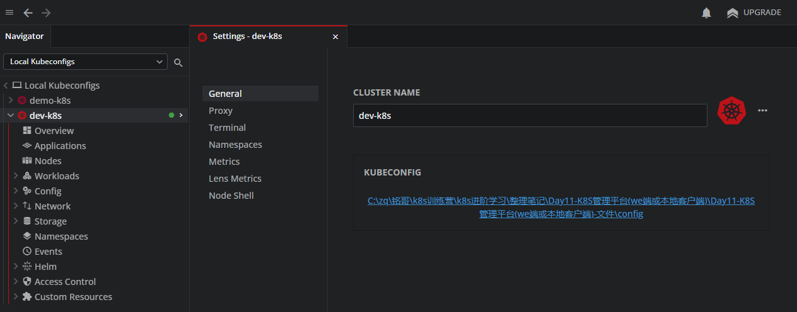Expand the Access Control section
This screenshot has width=797, height=312.
tap(16, 282)
